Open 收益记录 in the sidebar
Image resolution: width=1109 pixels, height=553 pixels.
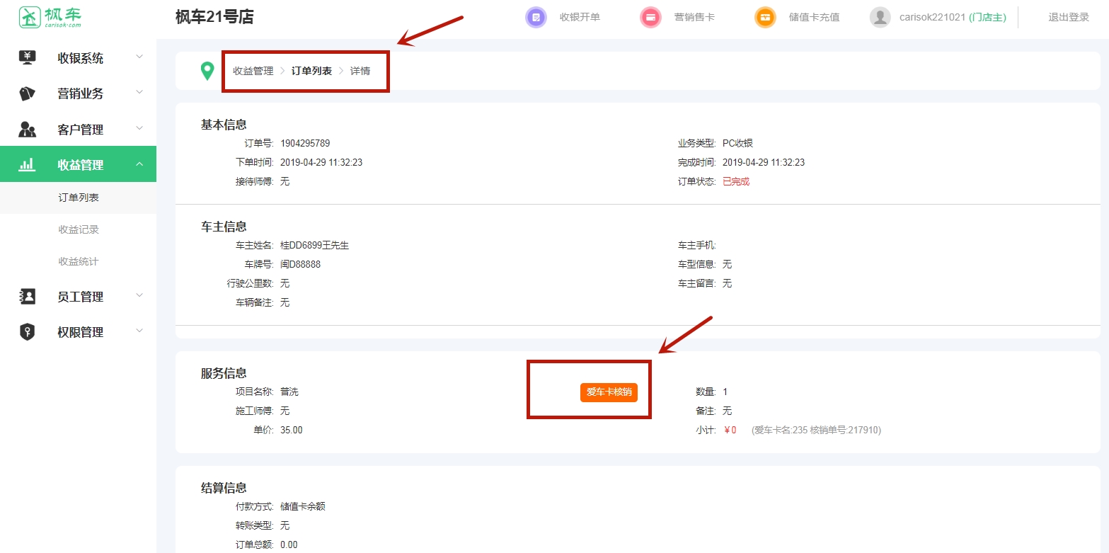tap(79, 229)
